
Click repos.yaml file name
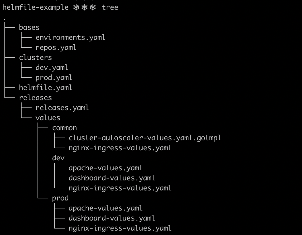click(56, 47)
